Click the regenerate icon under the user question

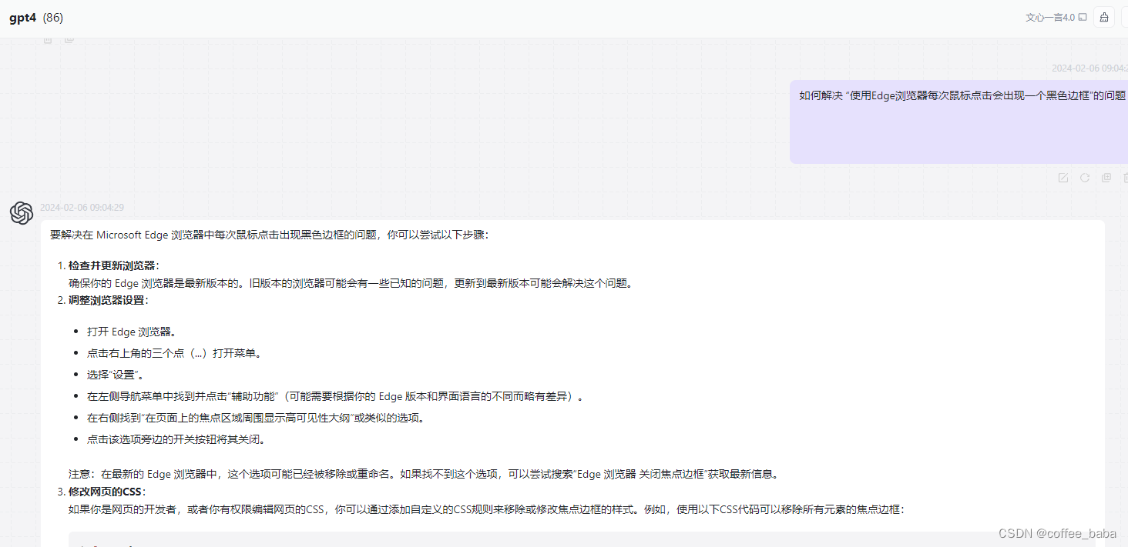pyautogui.click(x=1085, y=178)
